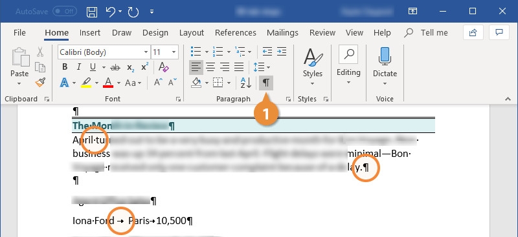
Task: Open Ribbon Display Options icon
Action: 412,12
